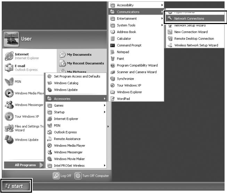Click the Address Book icon

click(113, 32)
